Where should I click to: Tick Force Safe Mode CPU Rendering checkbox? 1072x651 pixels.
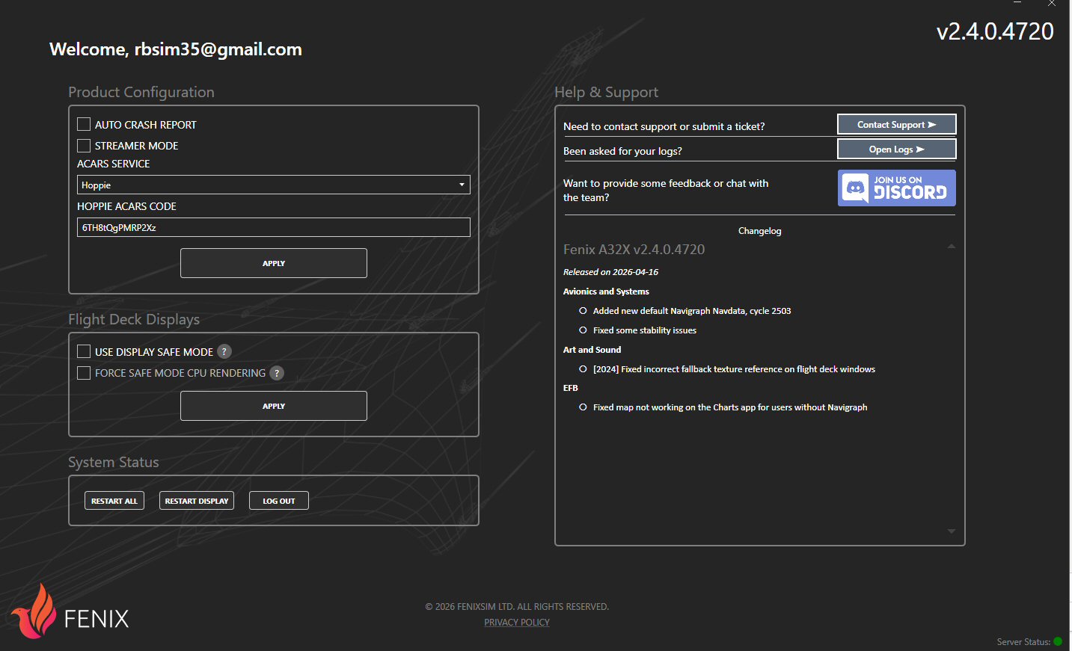(x=84, y=372)
